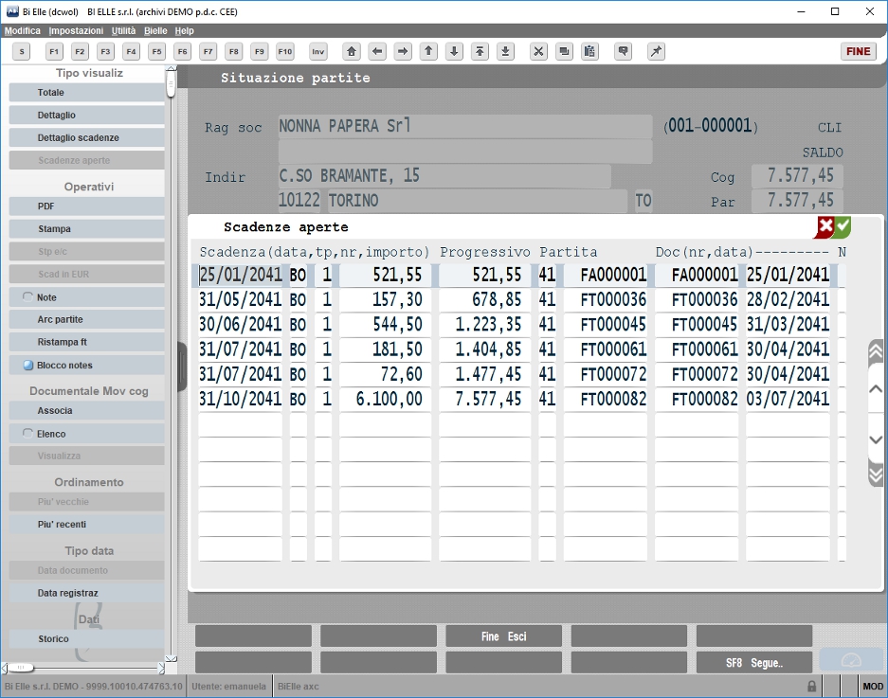
Task: Click the gauge icon at bottom right
Action: tap(851, 661)
